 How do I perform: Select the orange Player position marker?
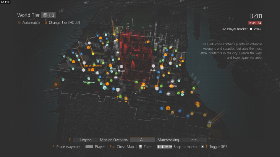point(181,58)
